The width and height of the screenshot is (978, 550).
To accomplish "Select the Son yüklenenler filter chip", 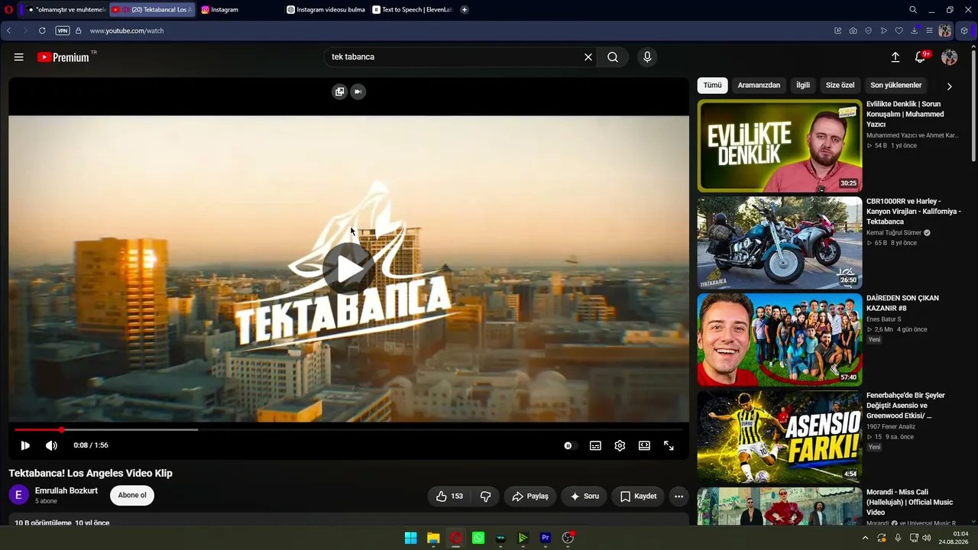I will (896, 86).
